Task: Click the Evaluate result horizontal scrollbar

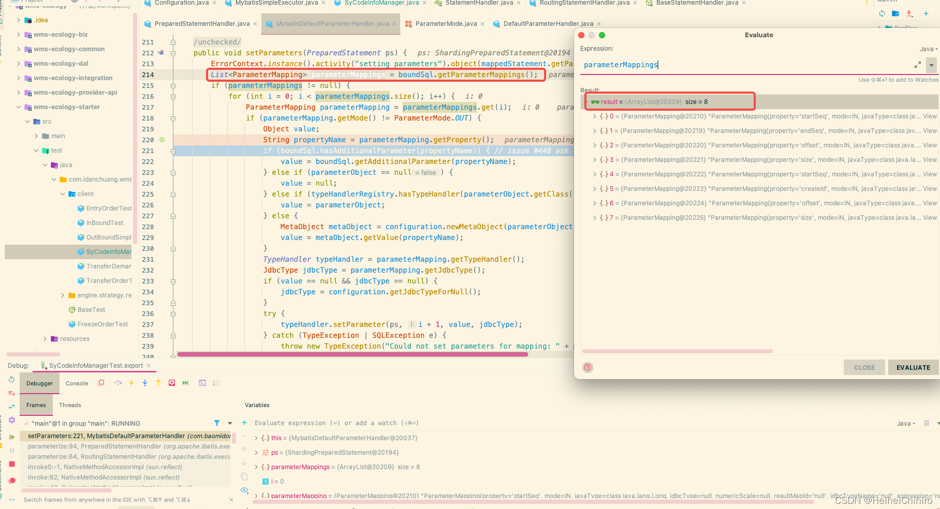Action: click(678, 351)
